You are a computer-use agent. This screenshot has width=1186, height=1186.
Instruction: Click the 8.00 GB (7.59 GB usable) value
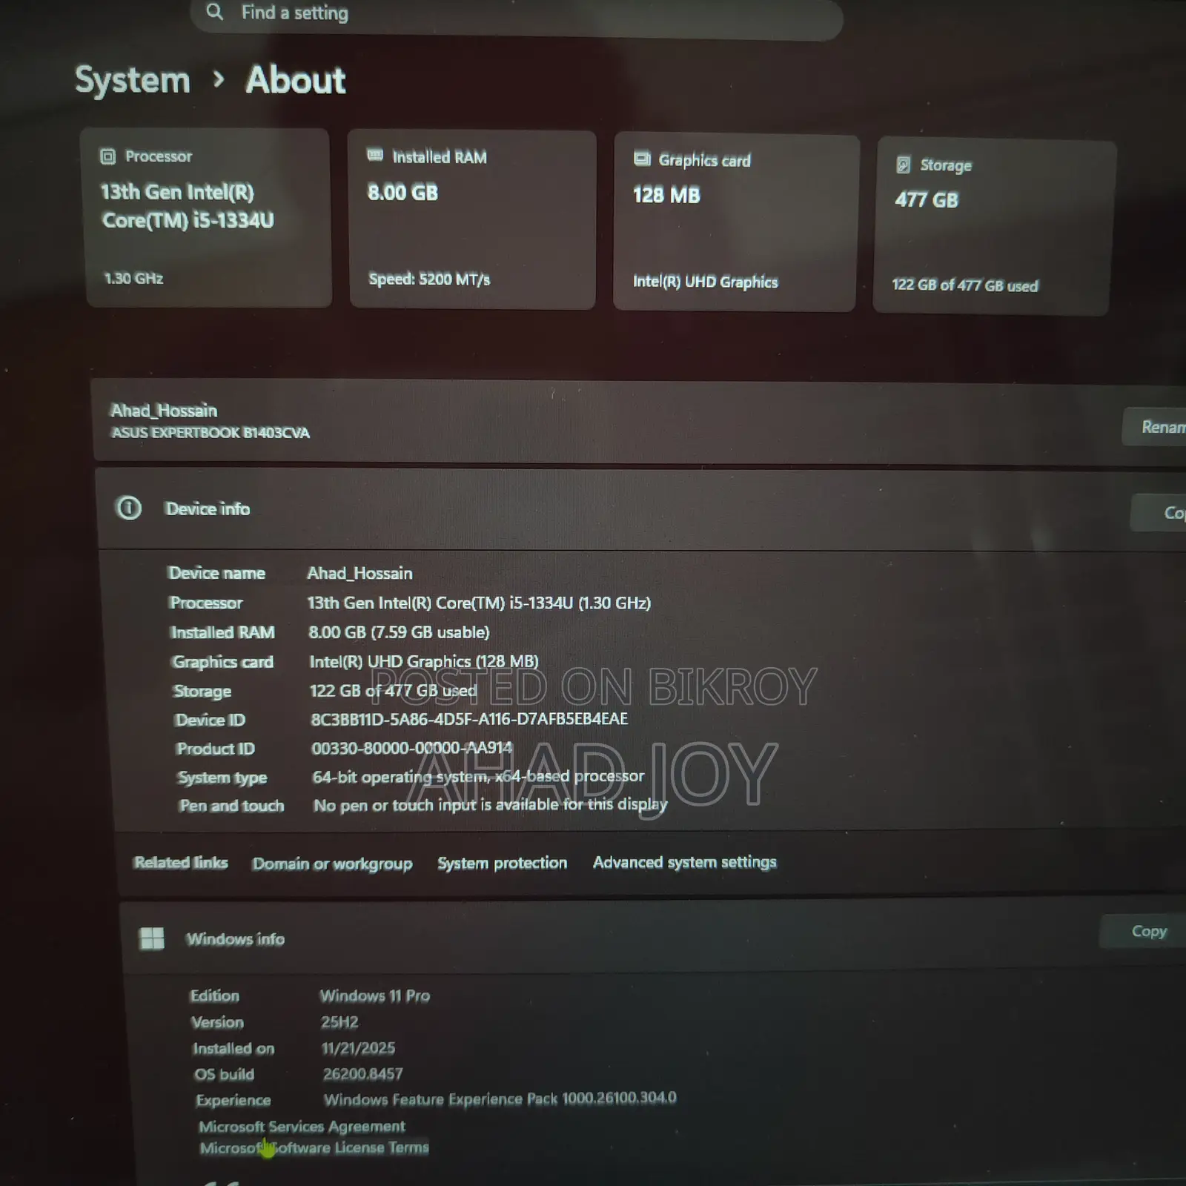399,632
